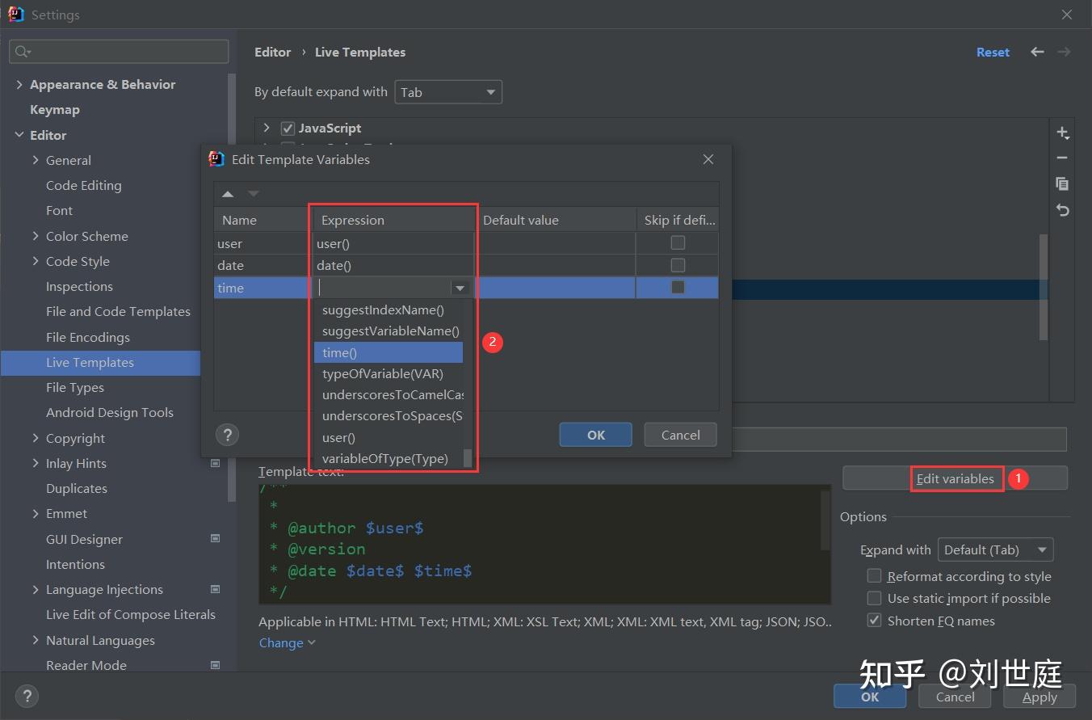The width and height of the screenshot is (1092, 720).
Task: Click the Language Injections project-level settings icon
Action: (x=215, y=589)
